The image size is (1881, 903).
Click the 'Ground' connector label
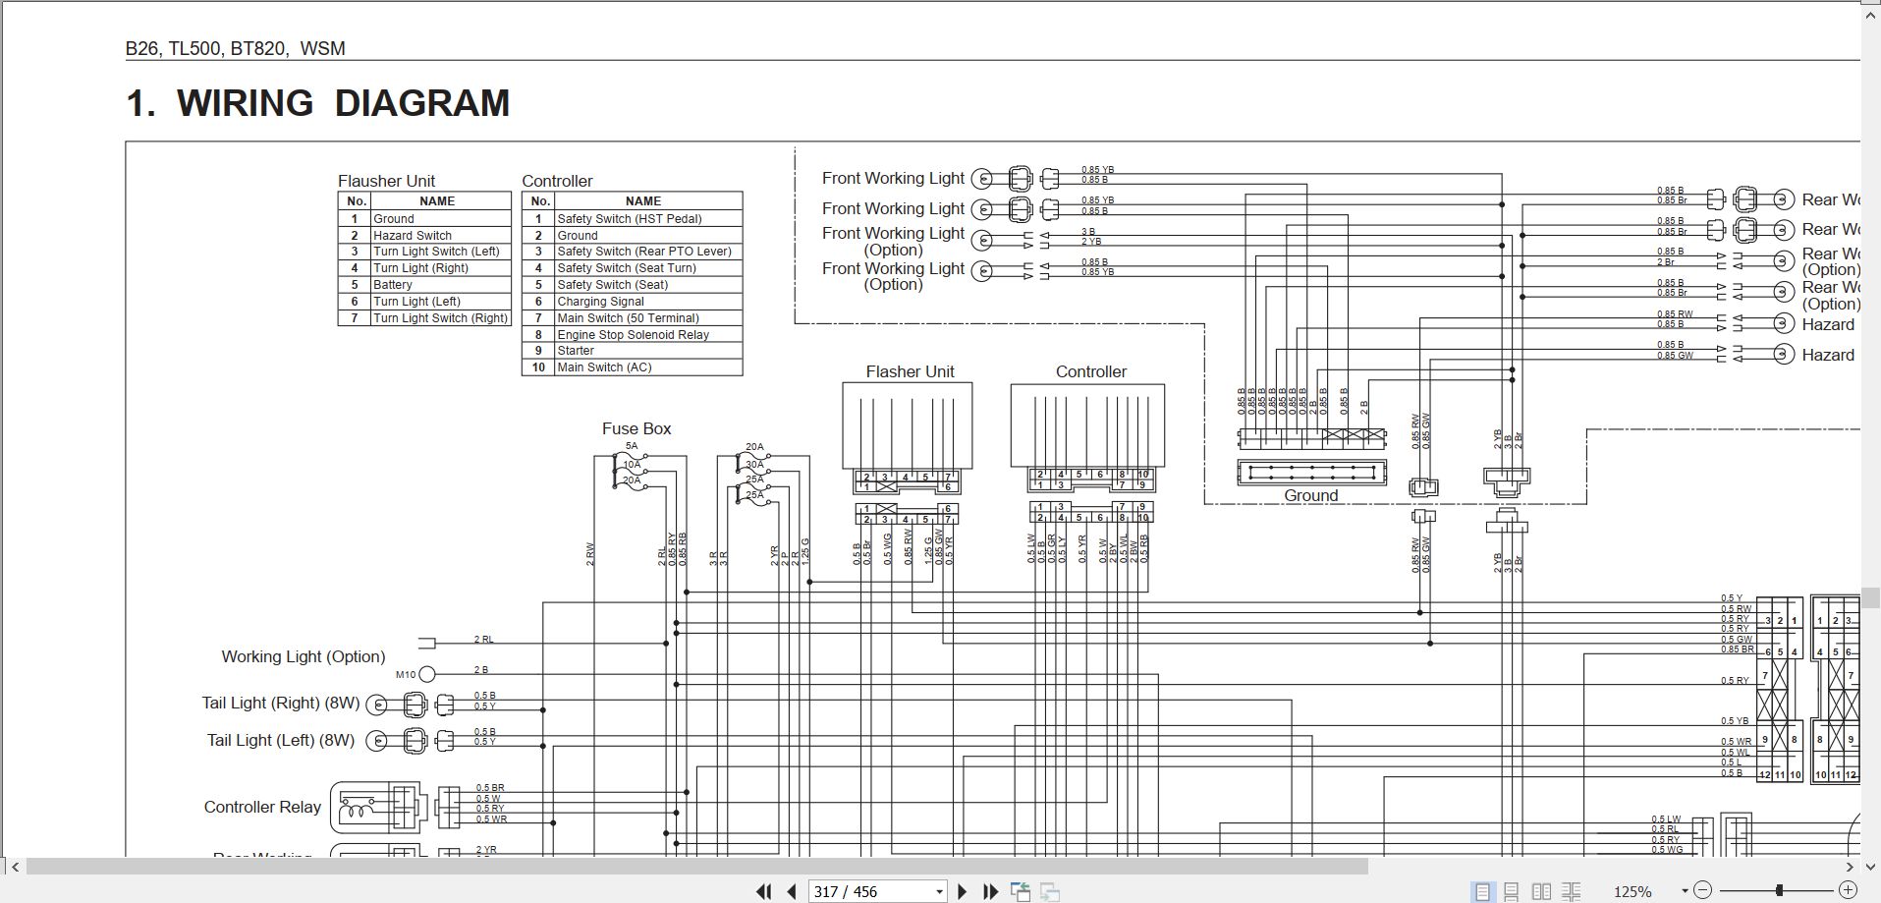(x=1311, y=495)
